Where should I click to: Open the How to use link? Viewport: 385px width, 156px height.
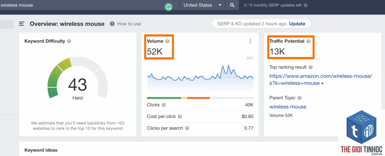tap(129, 24)
